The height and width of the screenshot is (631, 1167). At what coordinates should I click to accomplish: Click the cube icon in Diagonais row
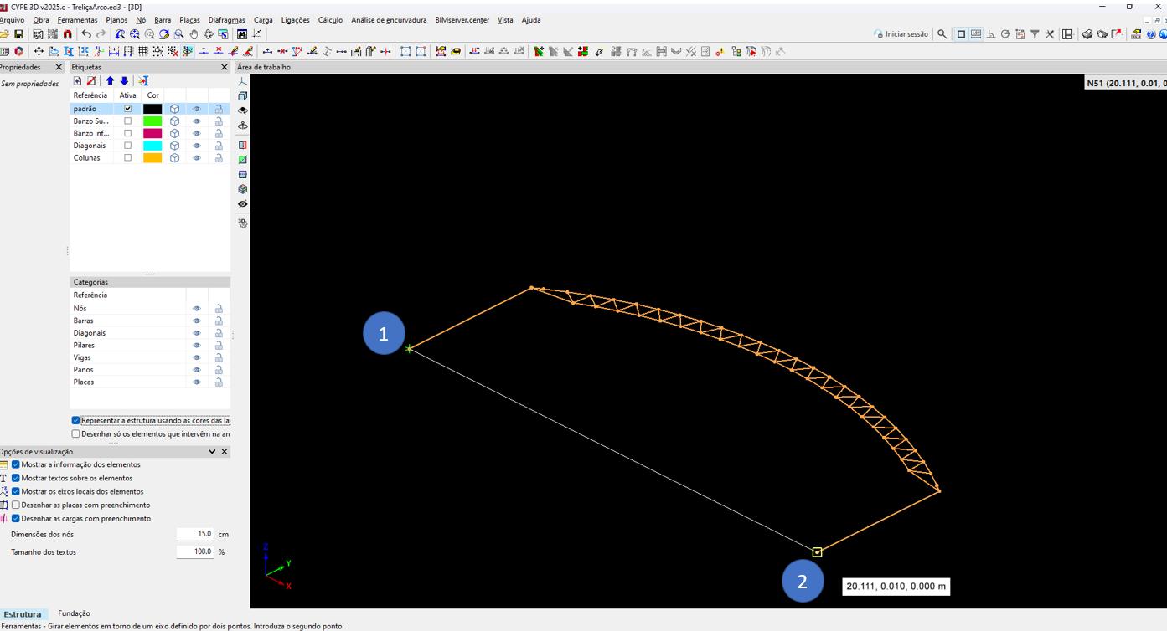[x=174, y=146]
